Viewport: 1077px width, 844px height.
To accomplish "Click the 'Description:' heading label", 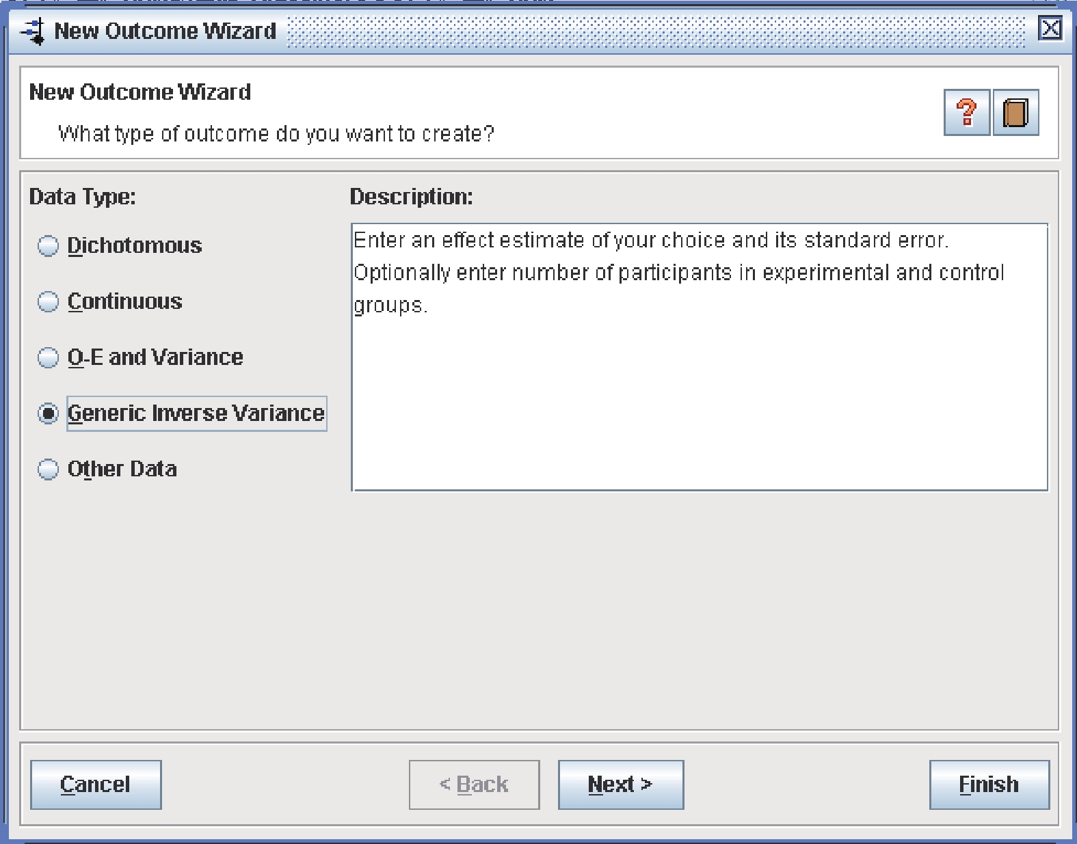I will click(x=411, y=197).
